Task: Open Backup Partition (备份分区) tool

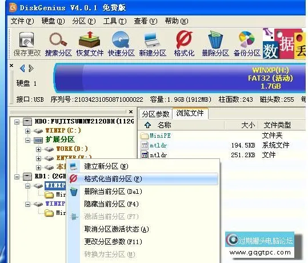Action: click(247, 44)
